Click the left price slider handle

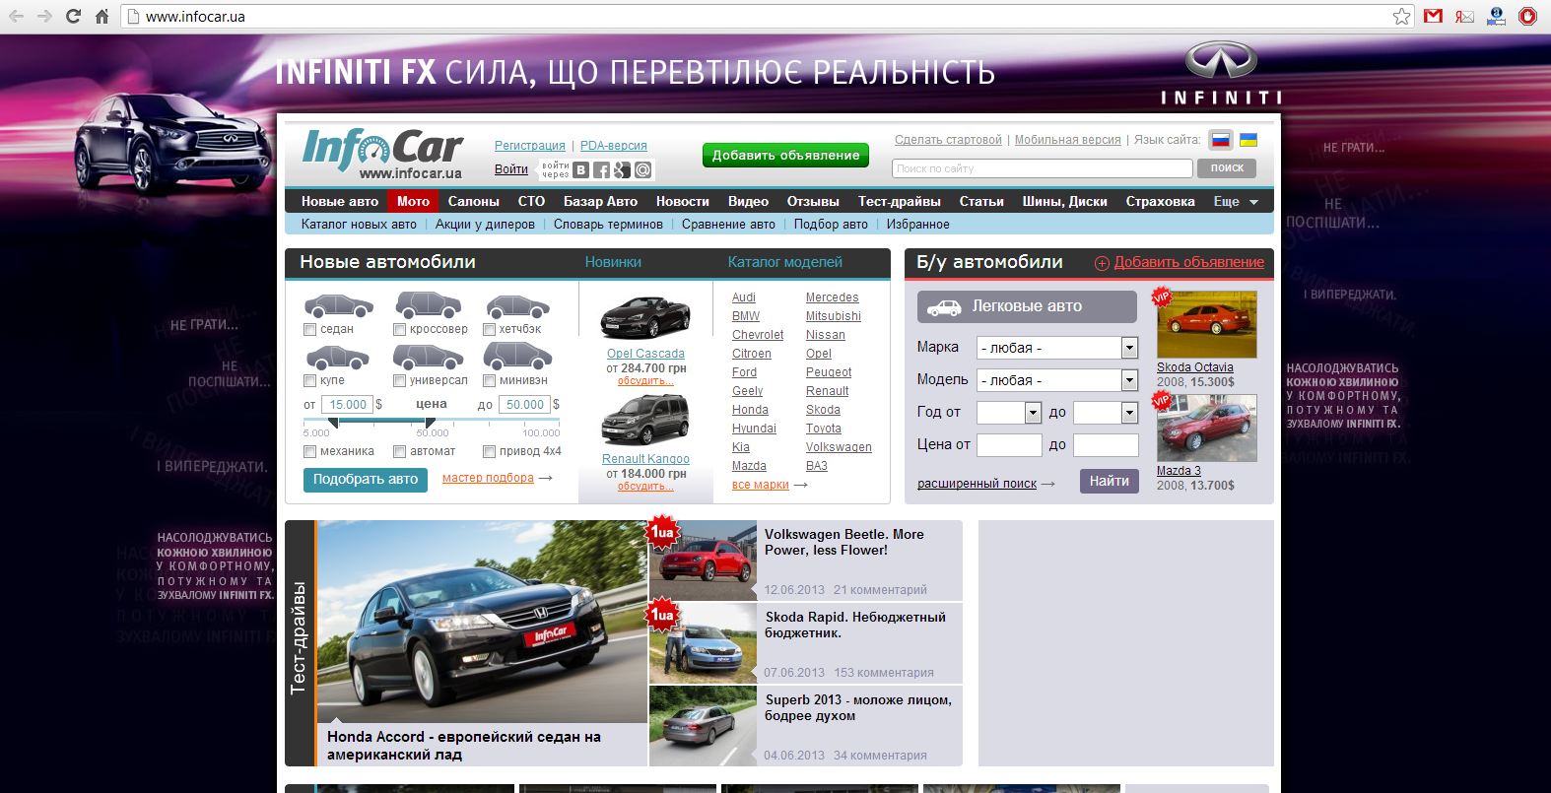[x=333, y=423]
